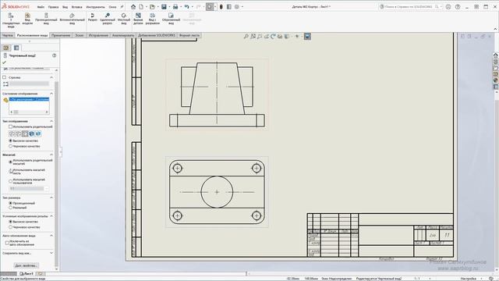
Task: Select Проекционный dimension type radio
Action: [x=10, y=203]
